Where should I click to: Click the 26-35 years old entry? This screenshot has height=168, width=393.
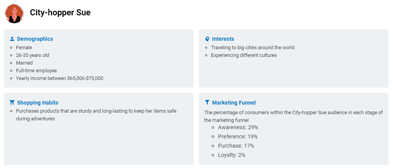pos(32,55)
